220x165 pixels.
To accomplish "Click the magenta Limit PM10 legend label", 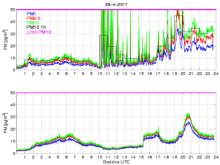I will pyautogui.click(x=38, y=32).
